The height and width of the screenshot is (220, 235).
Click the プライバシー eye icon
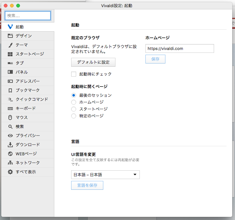pos(10,136)
